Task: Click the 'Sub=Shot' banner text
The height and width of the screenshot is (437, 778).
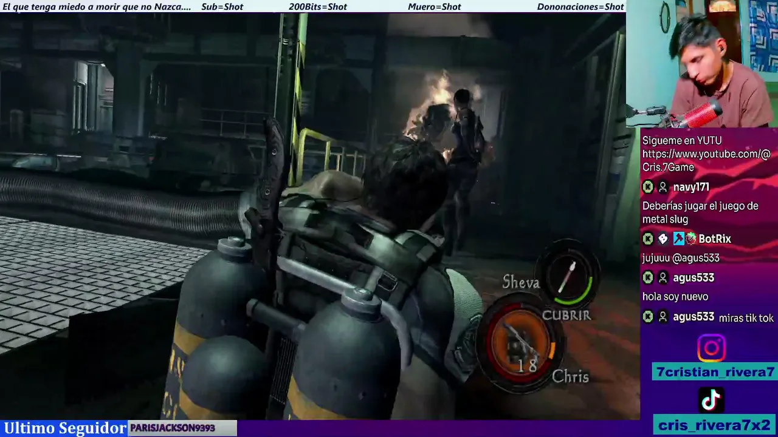Action: pos(222,7)
